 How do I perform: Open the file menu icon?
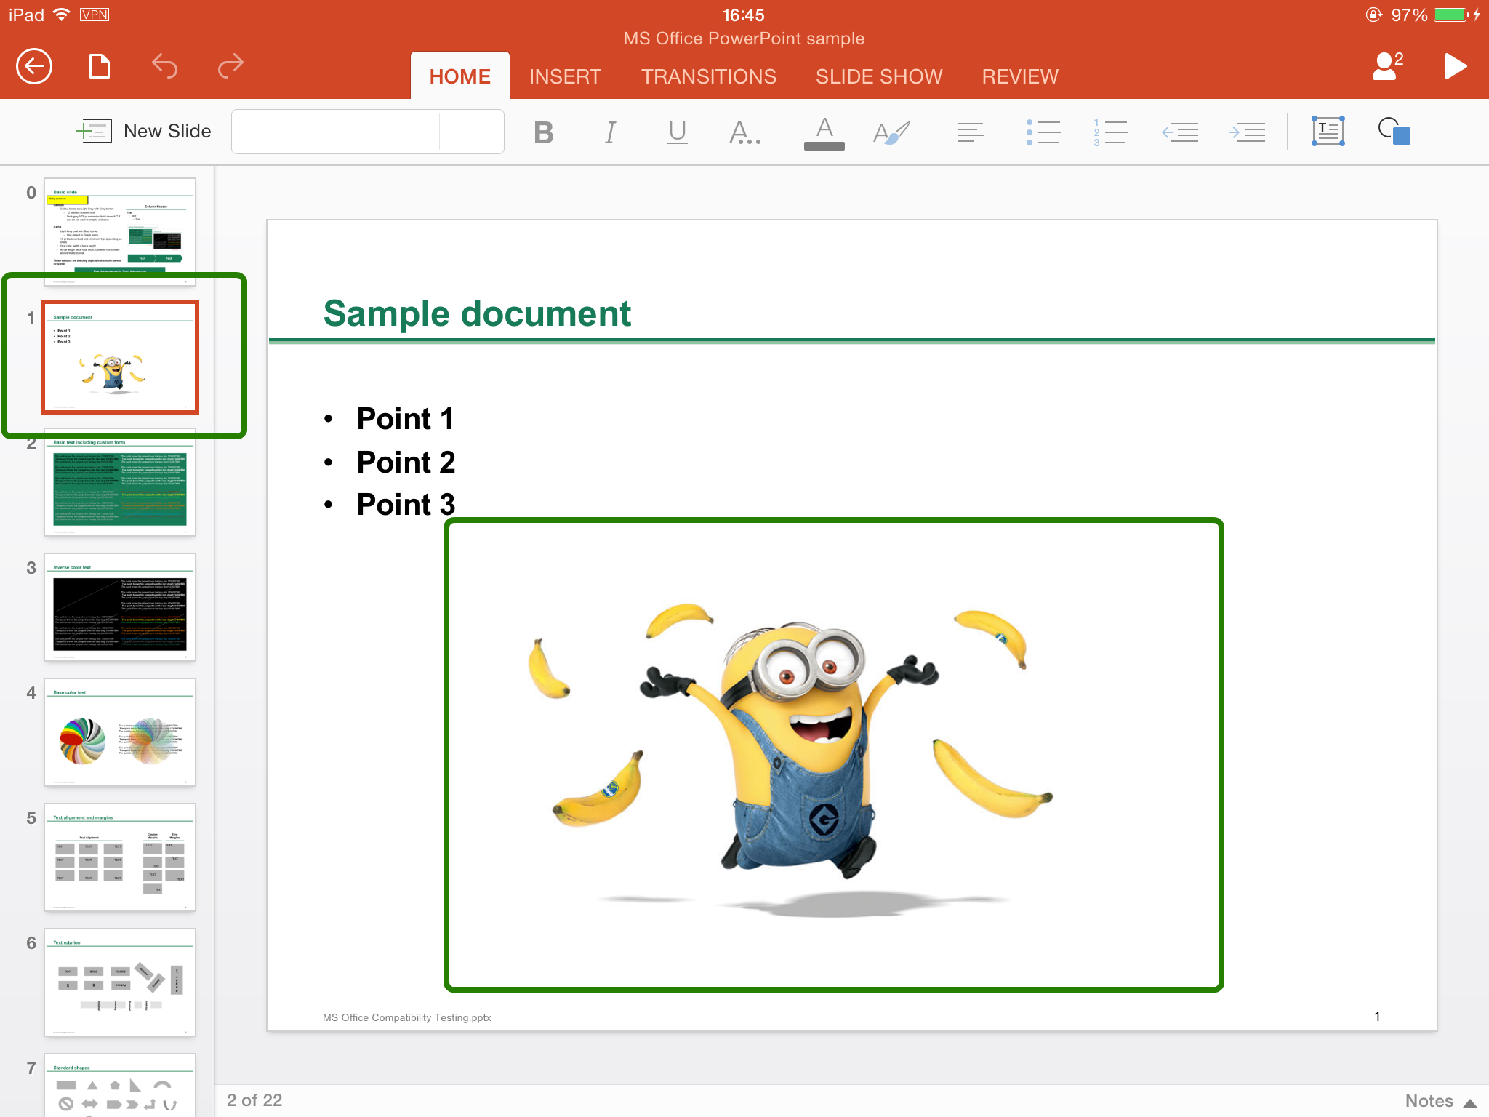[100, 67]
